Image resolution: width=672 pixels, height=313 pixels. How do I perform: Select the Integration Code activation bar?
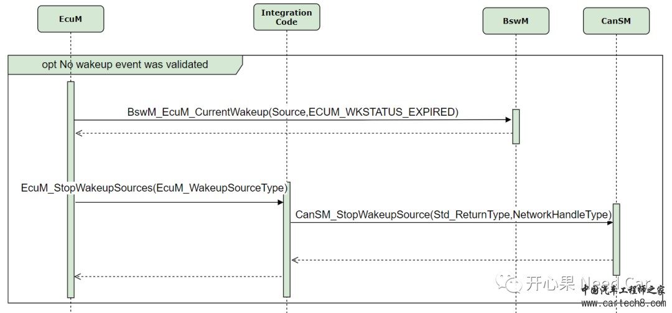coord(287,239)
